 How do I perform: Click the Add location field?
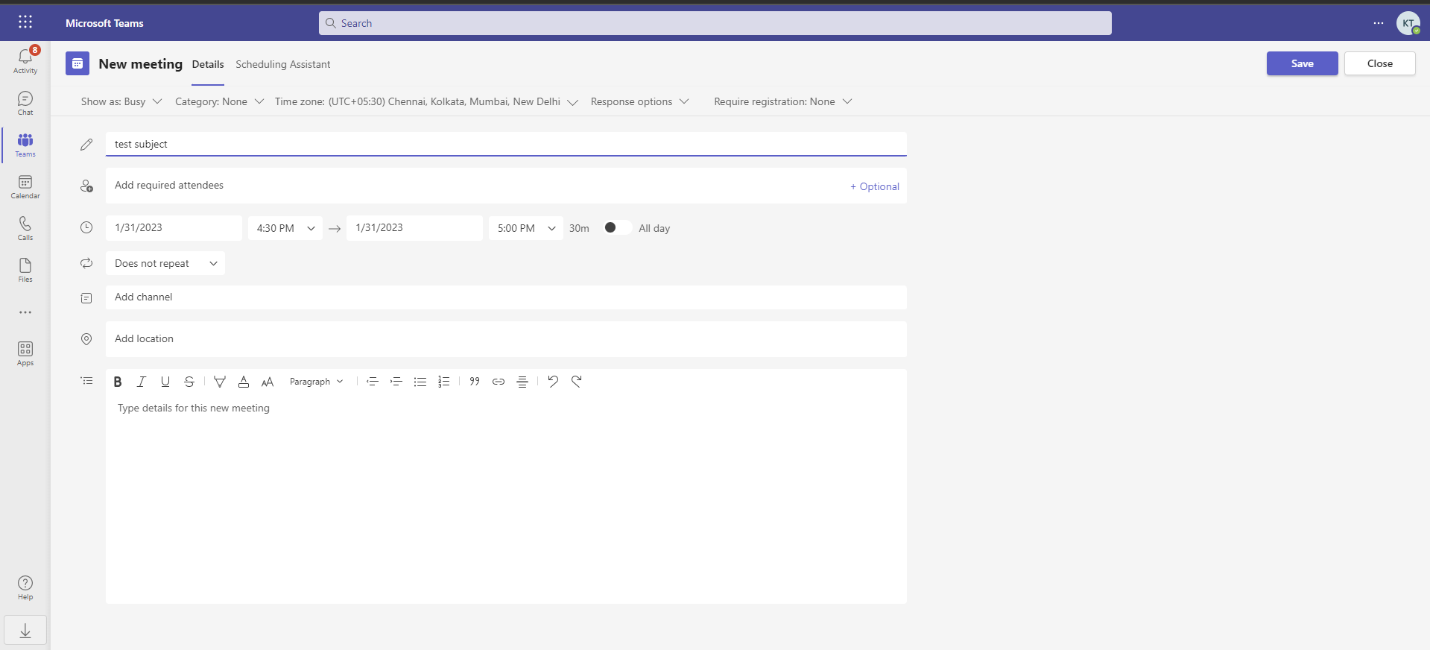click(507, 339)
